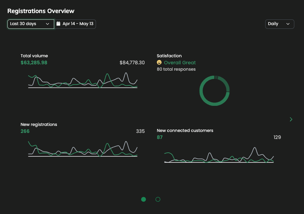Expand the date range selector chevron
The image size is (304, 214).
pos(48,24)
